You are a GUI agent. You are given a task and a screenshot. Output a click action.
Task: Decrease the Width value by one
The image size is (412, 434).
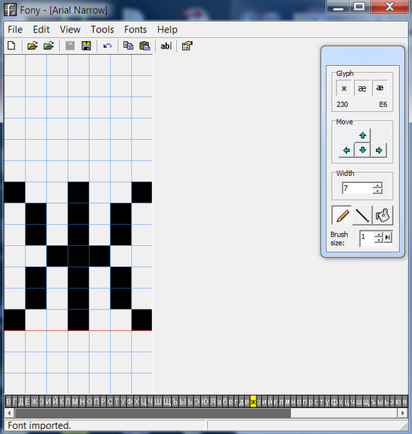377,191
